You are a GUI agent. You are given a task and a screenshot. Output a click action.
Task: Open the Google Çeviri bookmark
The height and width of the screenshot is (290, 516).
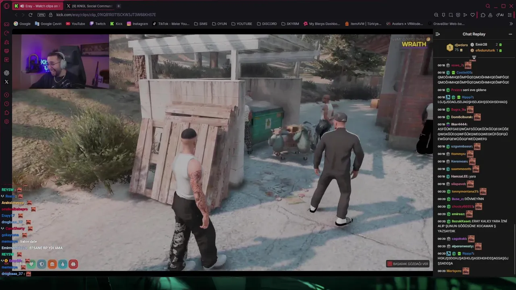pos(48,24)
